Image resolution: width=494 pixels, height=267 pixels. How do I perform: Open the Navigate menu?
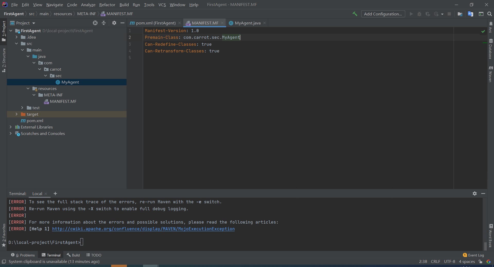[x=55, y=5]
